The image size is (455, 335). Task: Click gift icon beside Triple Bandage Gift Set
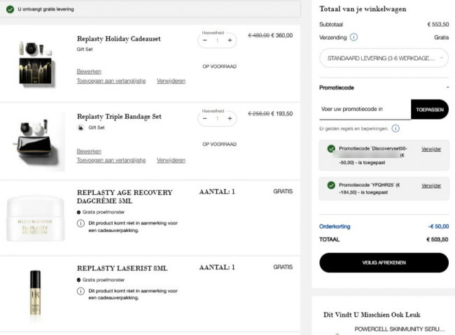[x=80, y=127]
